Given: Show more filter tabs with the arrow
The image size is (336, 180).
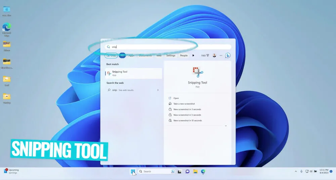Looking at the screenshot, I should [x=193, y=55].
